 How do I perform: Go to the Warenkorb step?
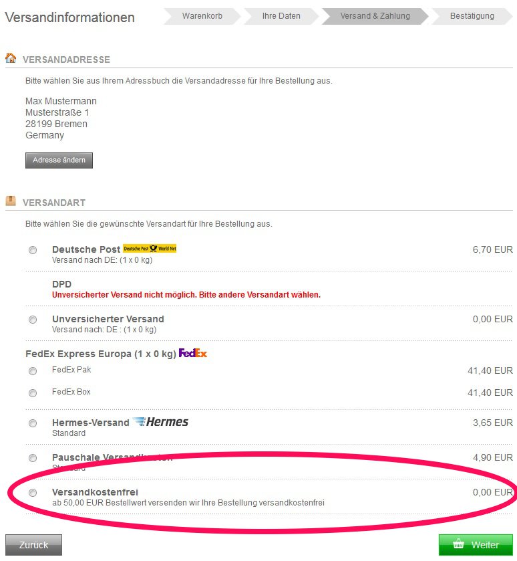click(202, 16)
